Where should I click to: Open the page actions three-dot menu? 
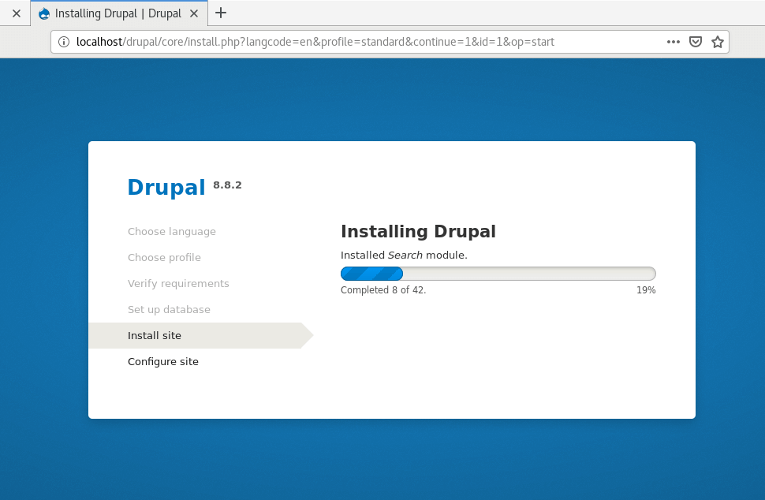click(x=674, y=42)
